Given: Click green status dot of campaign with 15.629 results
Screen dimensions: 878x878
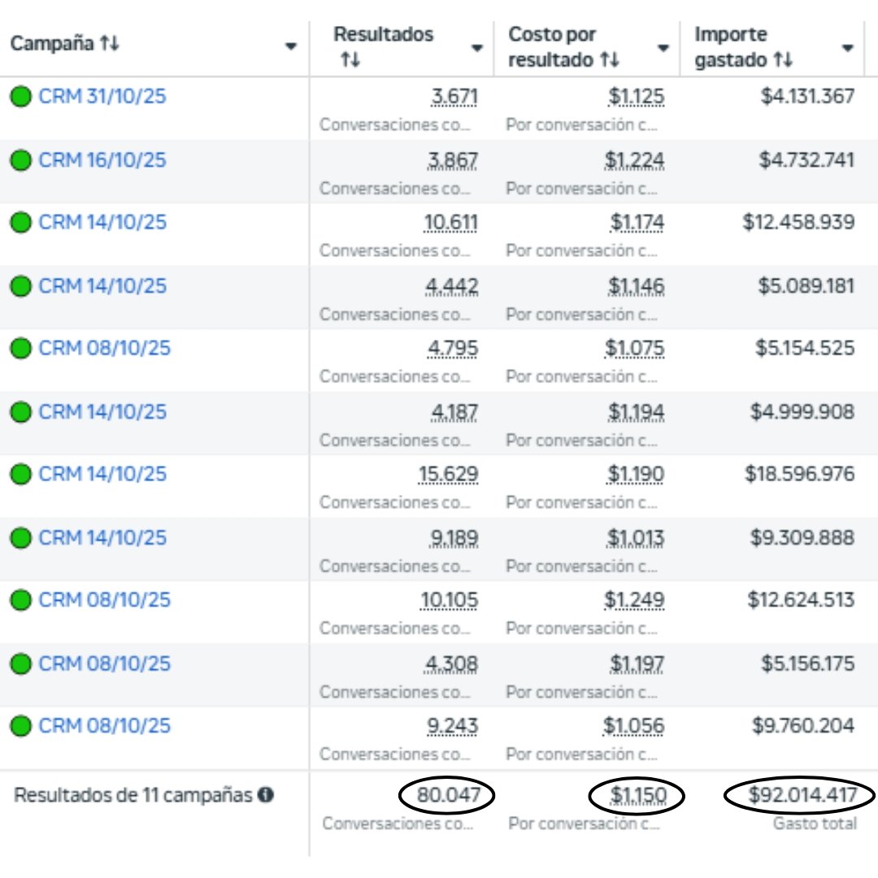Looking at the screenshot, I should (x=20, y=474).
